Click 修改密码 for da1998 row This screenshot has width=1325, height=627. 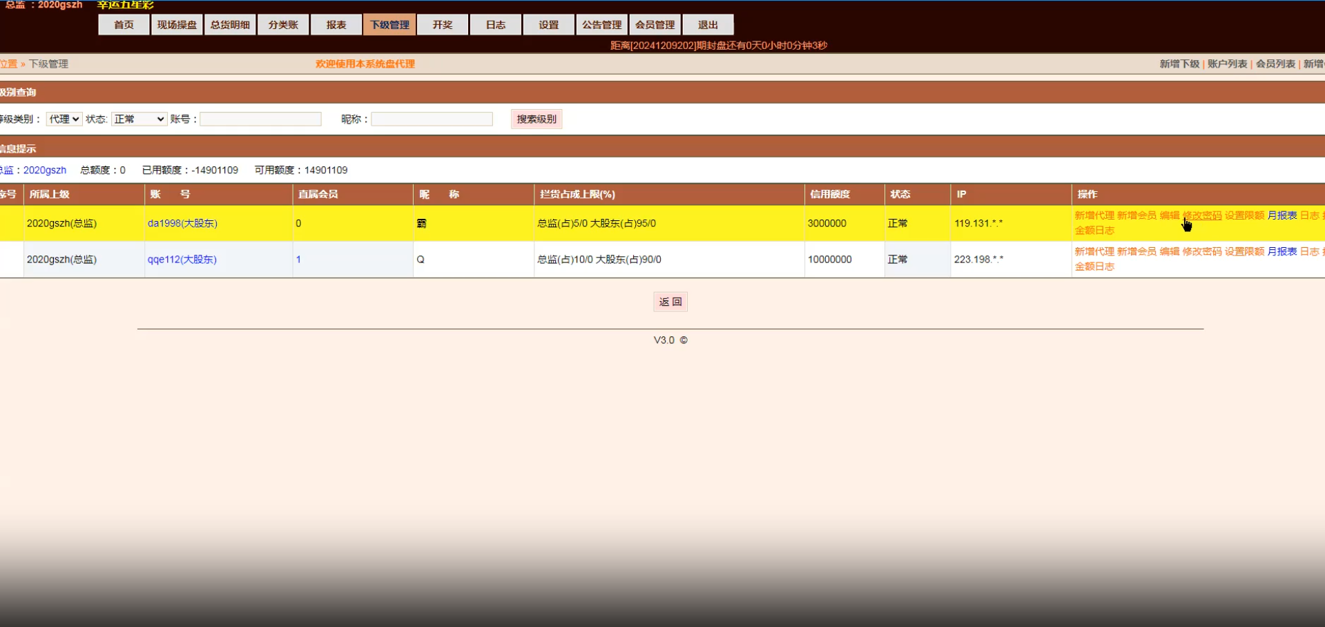point(1202,215)
